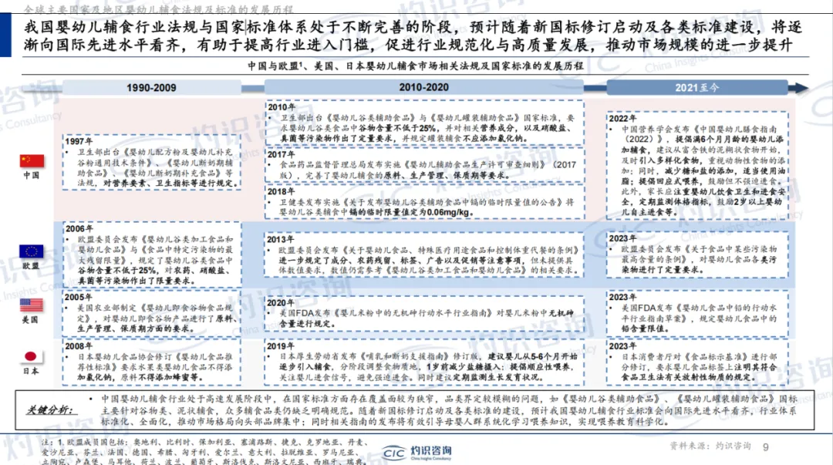
Task: Click the page number 9
Action: [766, 447]
